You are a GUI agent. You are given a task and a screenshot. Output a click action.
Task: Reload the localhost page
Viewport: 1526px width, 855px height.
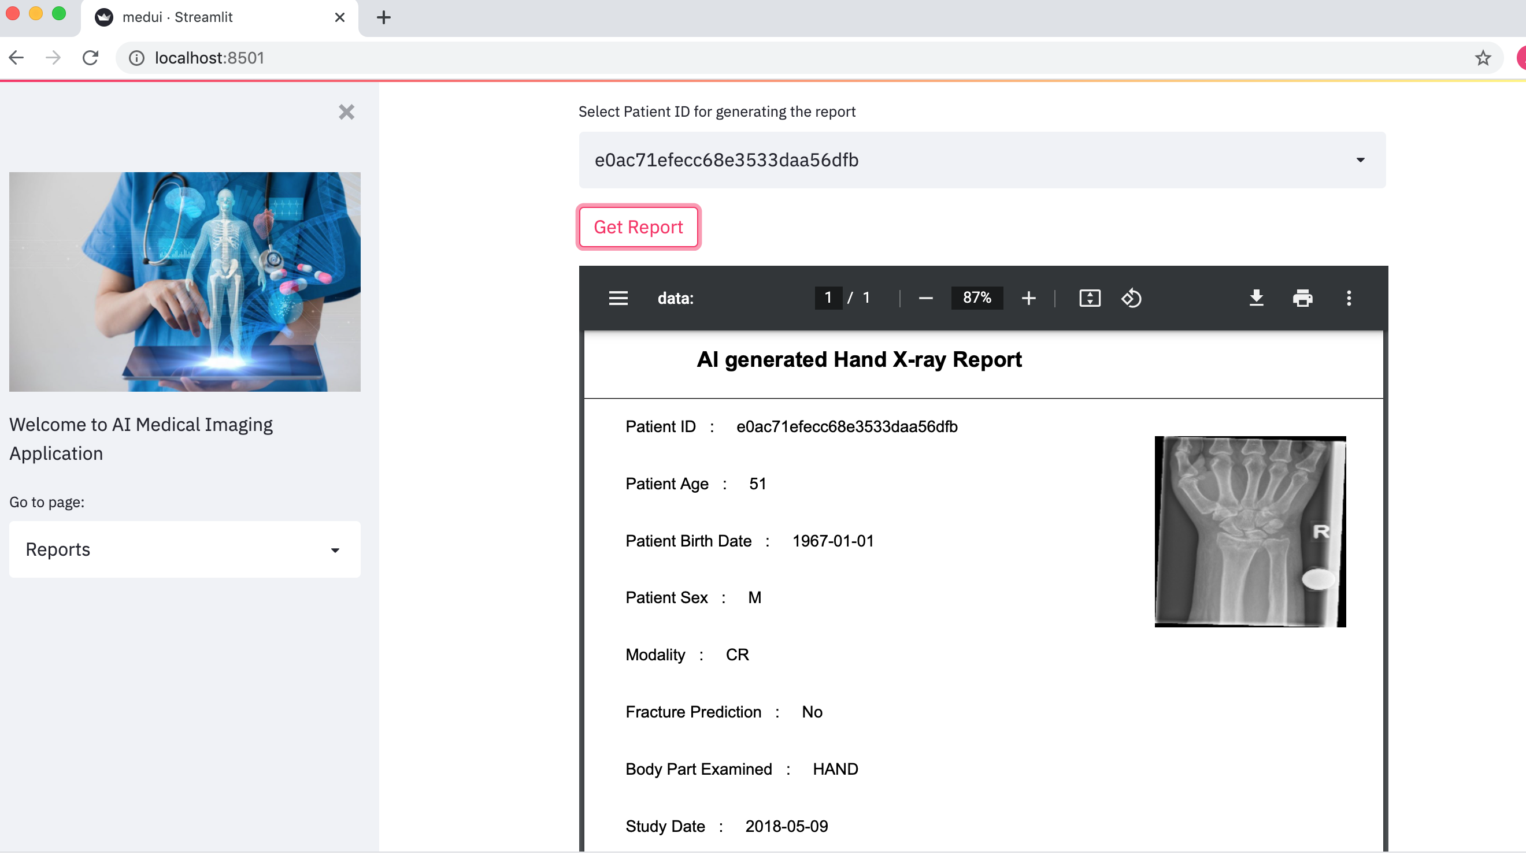tap(90, 57)
